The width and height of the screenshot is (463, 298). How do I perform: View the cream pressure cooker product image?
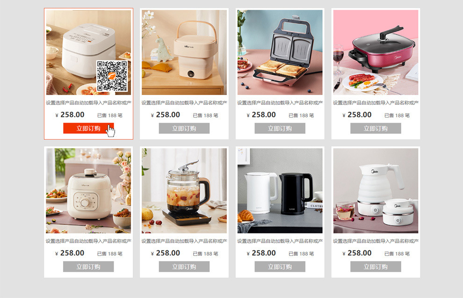(x=88, y=191)
